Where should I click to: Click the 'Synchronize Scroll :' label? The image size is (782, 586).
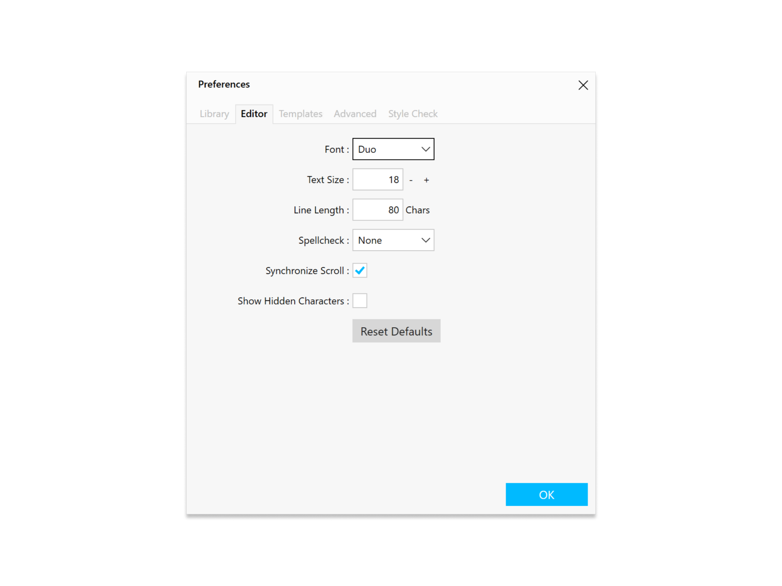click(x=307, y=270)
